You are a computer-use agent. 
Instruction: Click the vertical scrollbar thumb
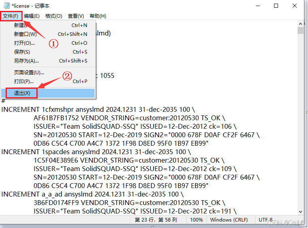300,31
